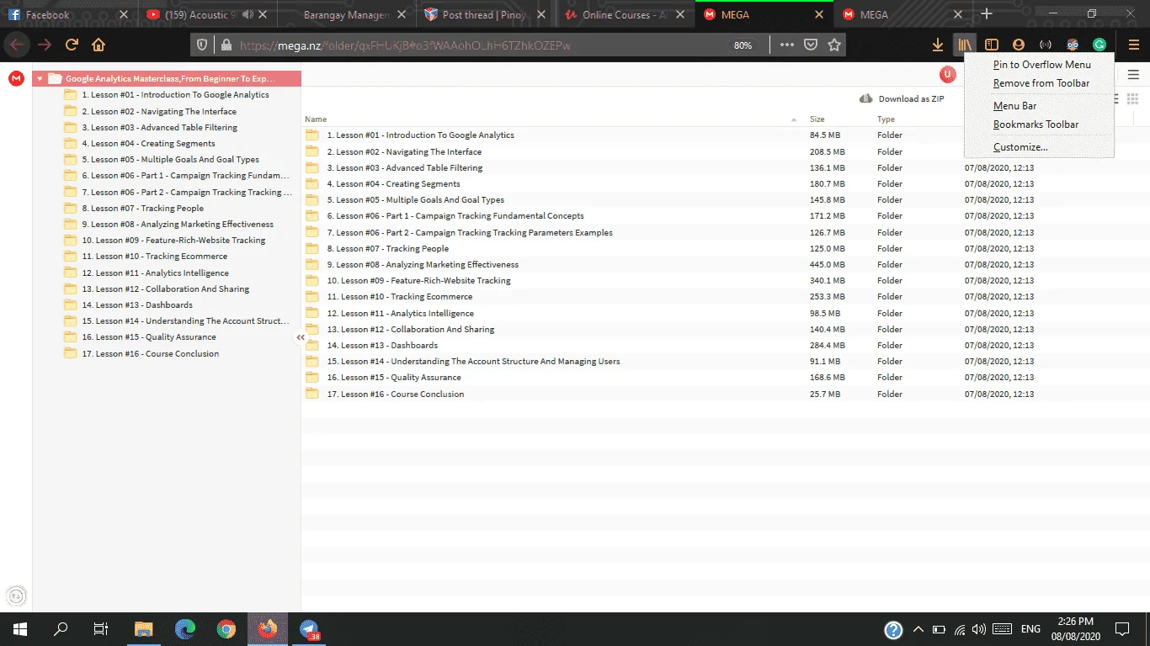The height and width of the screenshot is (646, 1150).
Task: Go back using browser back arrow
Action: click(x=17, y=45)
